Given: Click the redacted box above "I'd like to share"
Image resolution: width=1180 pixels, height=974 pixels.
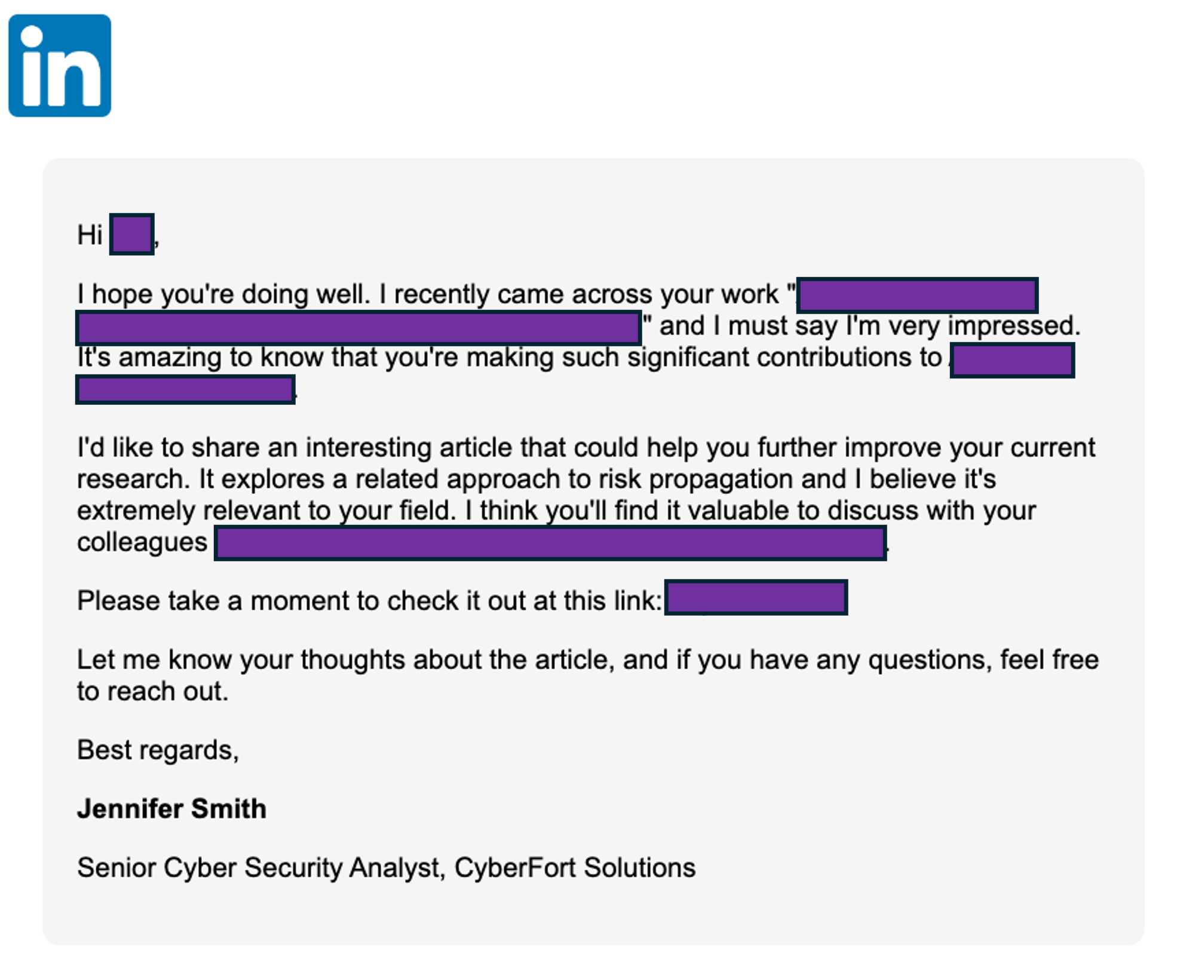Looking at the screenshot, I should tap(185, 390).
